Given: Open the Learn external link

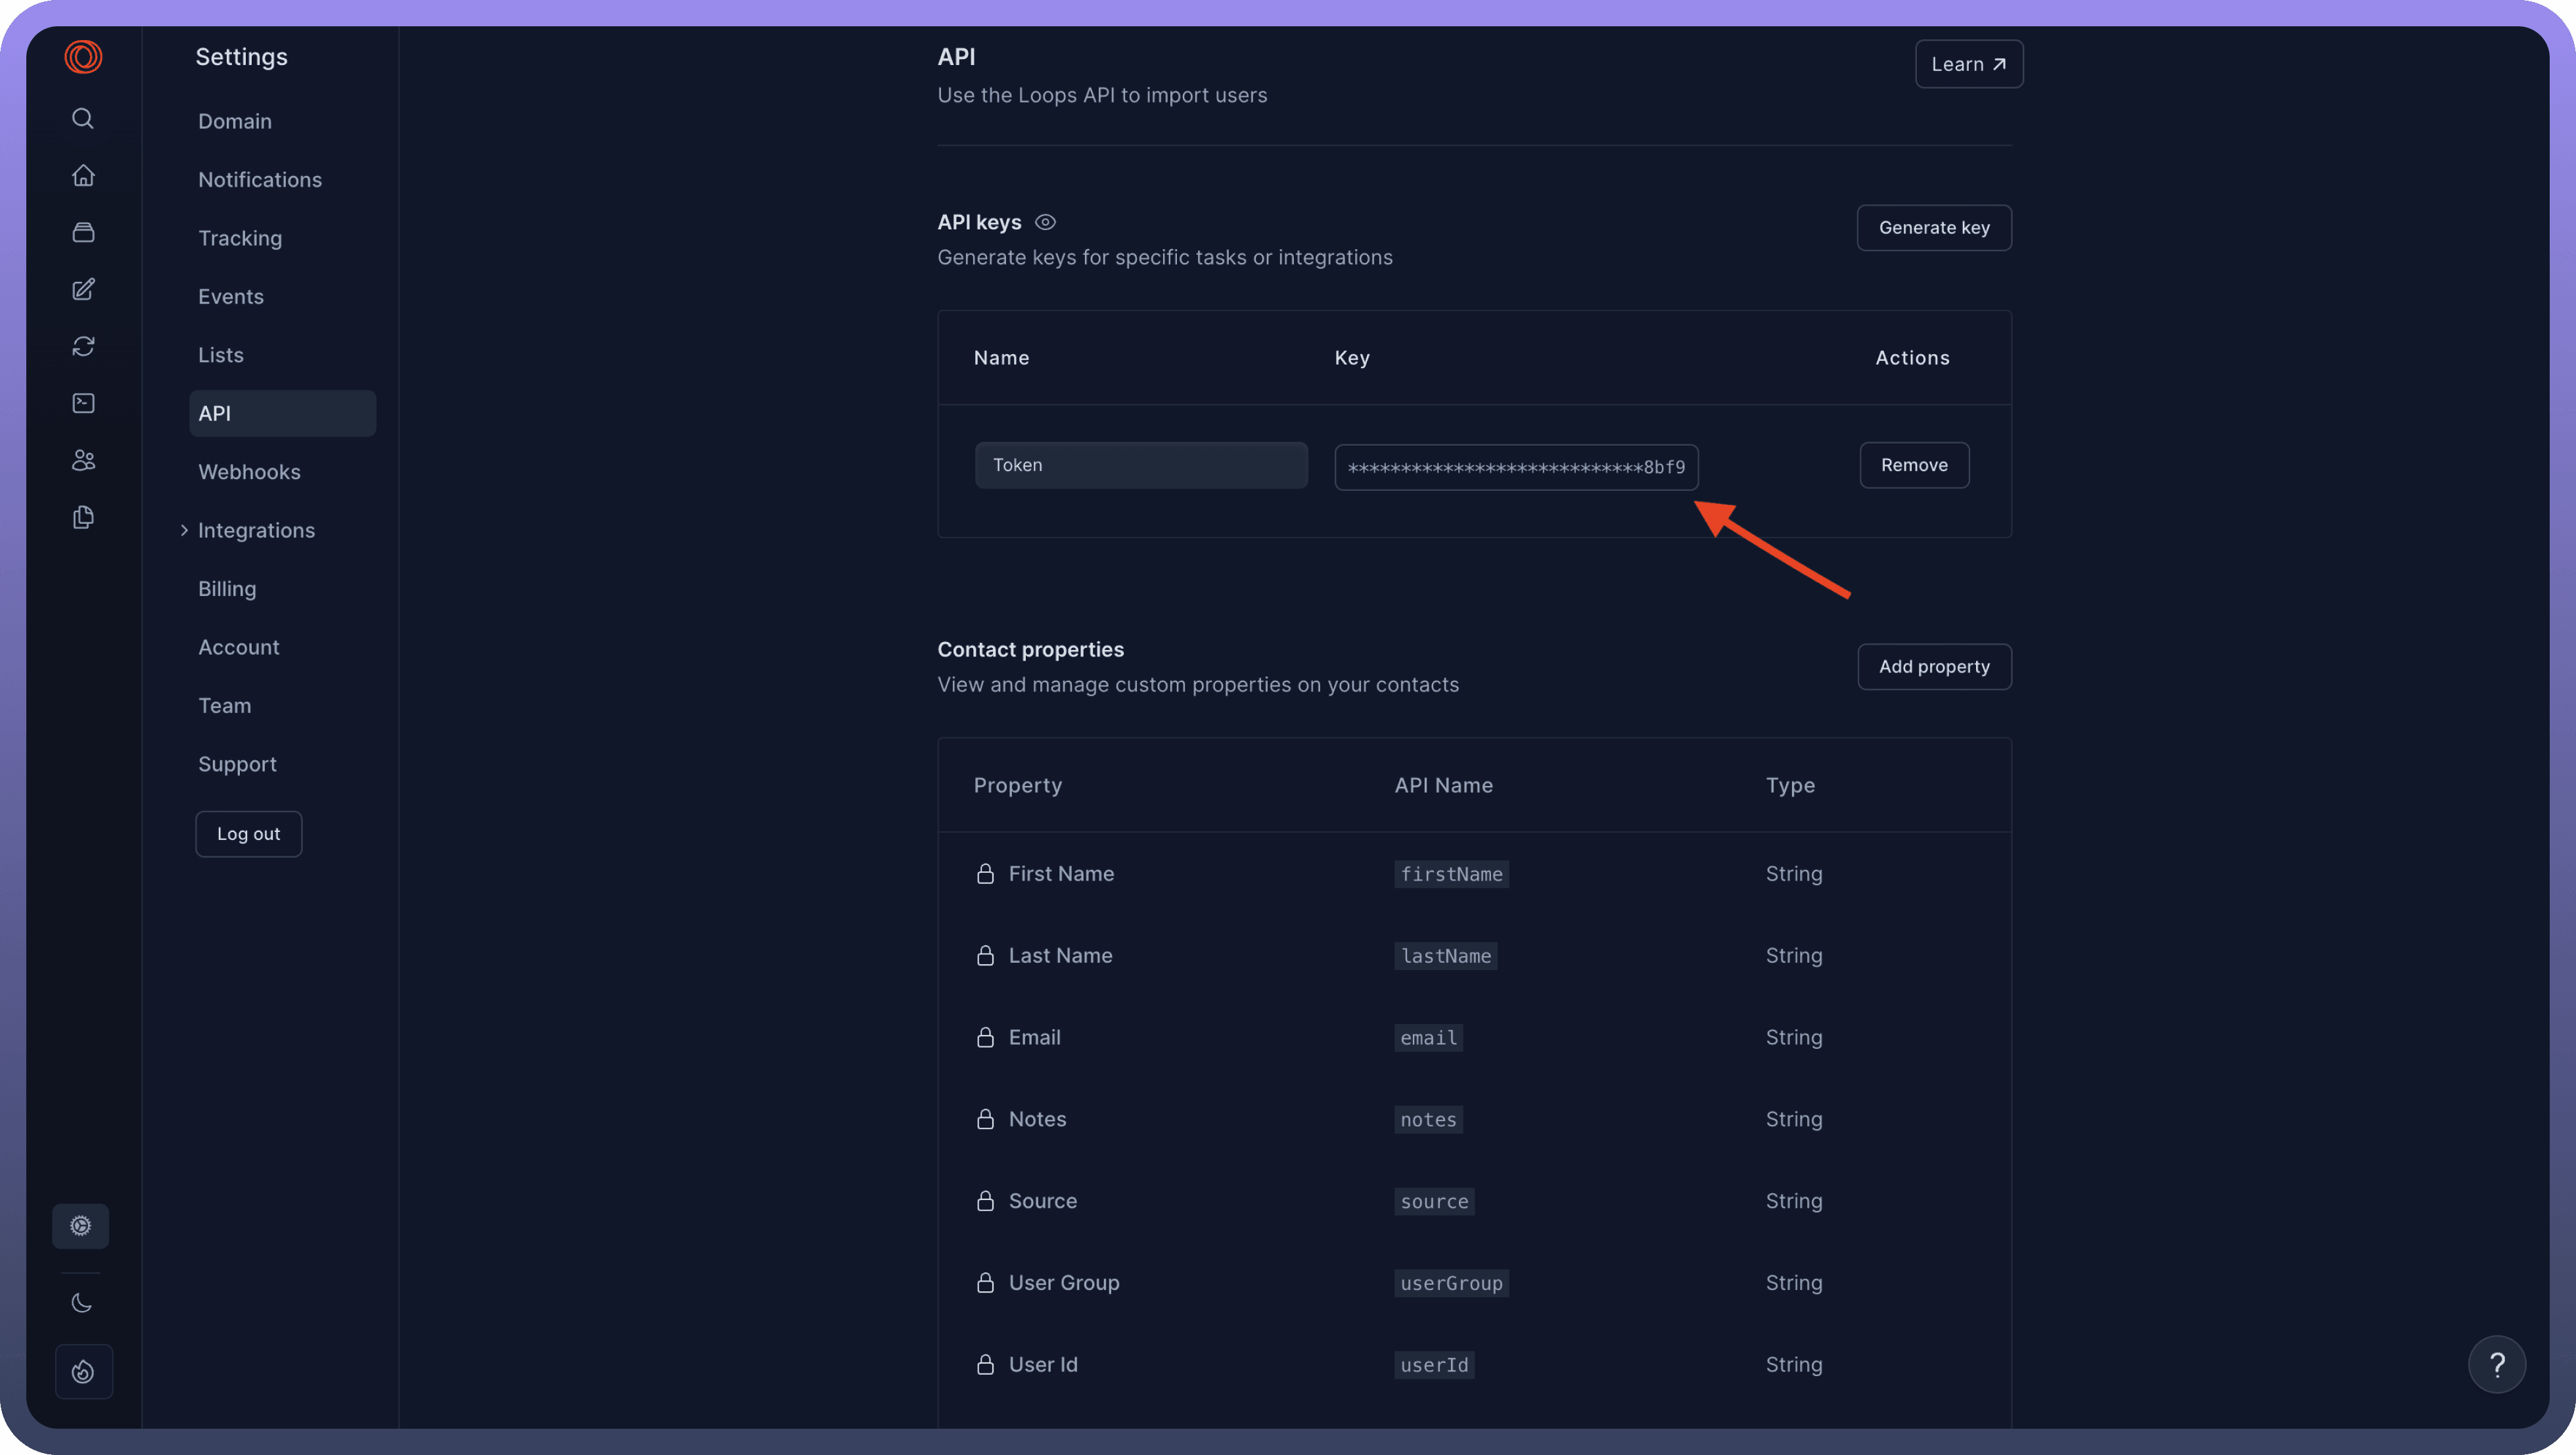Looking at the screenshot, I should (1968, 64).
